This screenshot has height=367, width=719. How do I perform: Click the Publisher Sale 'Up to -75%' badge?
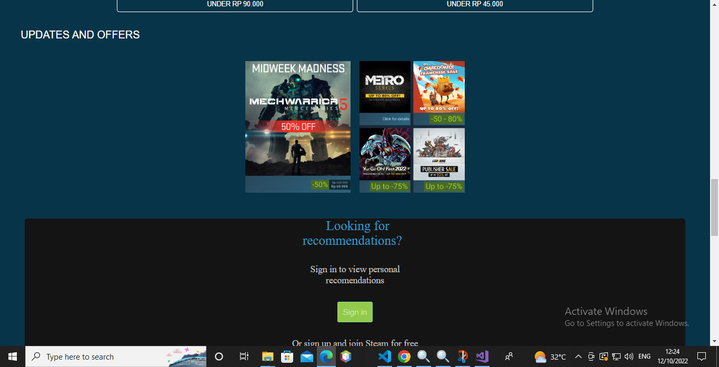coord(444,186)
